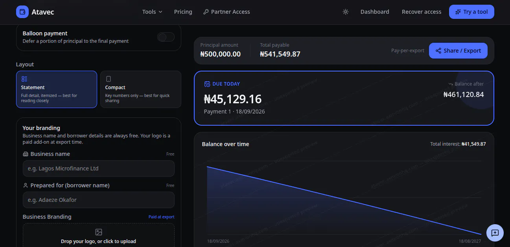The image size is (510, 247).
Task: Click the chart start date 18/09/2026
Action: [218, 241]
